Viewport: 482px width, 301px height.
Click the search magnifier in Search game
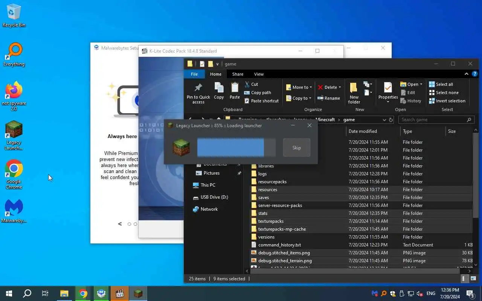[x=469, y=120]
